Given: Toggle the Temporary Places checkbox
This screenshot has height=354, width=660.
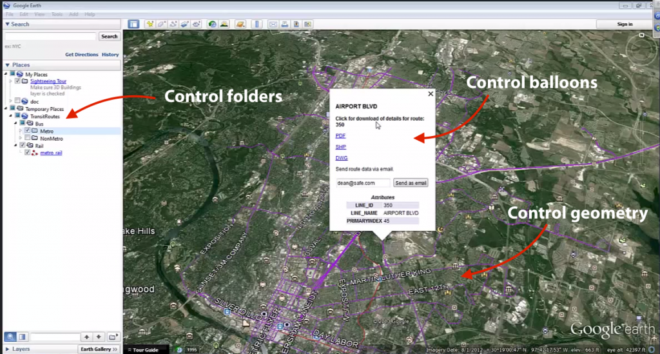Looking at the screenshot, I should coord(13,108).
